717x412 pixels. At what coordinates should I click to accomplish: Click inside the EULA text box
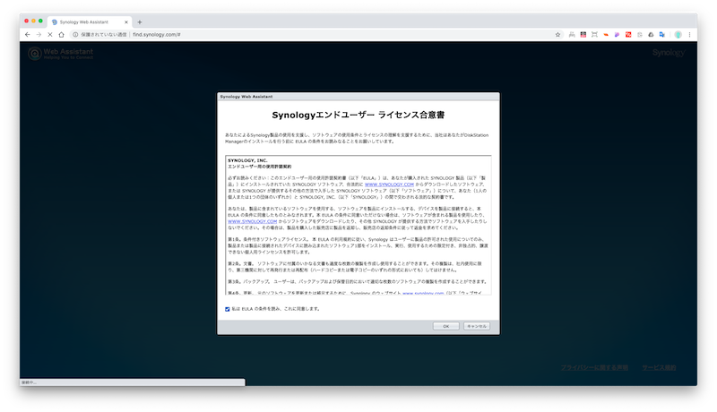358,225
